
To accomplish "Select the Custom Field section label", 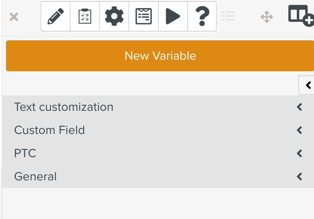I will 49,130.
